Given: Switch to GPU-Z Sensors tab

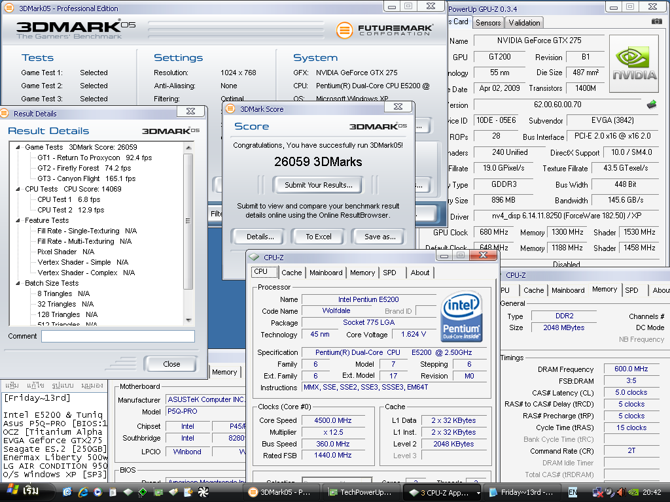Looking at the screenshot, I should [488, 23].
